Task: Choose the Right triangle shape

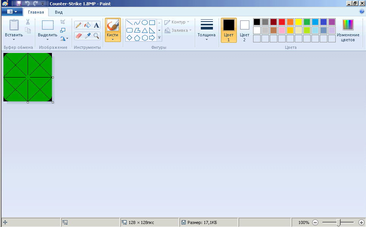Action: [x=152, y=30]
